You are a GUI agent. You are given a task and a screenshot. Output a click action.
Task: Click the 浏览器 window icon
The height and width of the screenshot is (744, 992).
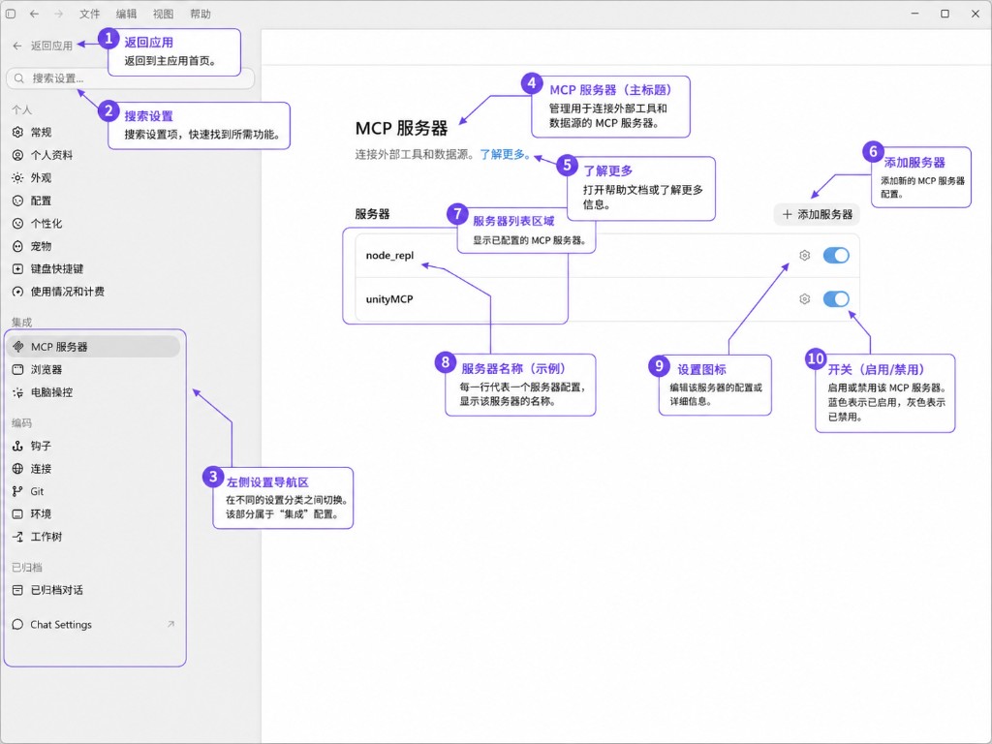coord(17,369)
